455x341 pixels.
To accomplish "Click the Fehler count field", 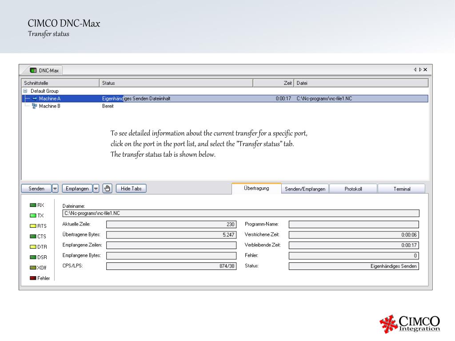I will click(354, 256).
